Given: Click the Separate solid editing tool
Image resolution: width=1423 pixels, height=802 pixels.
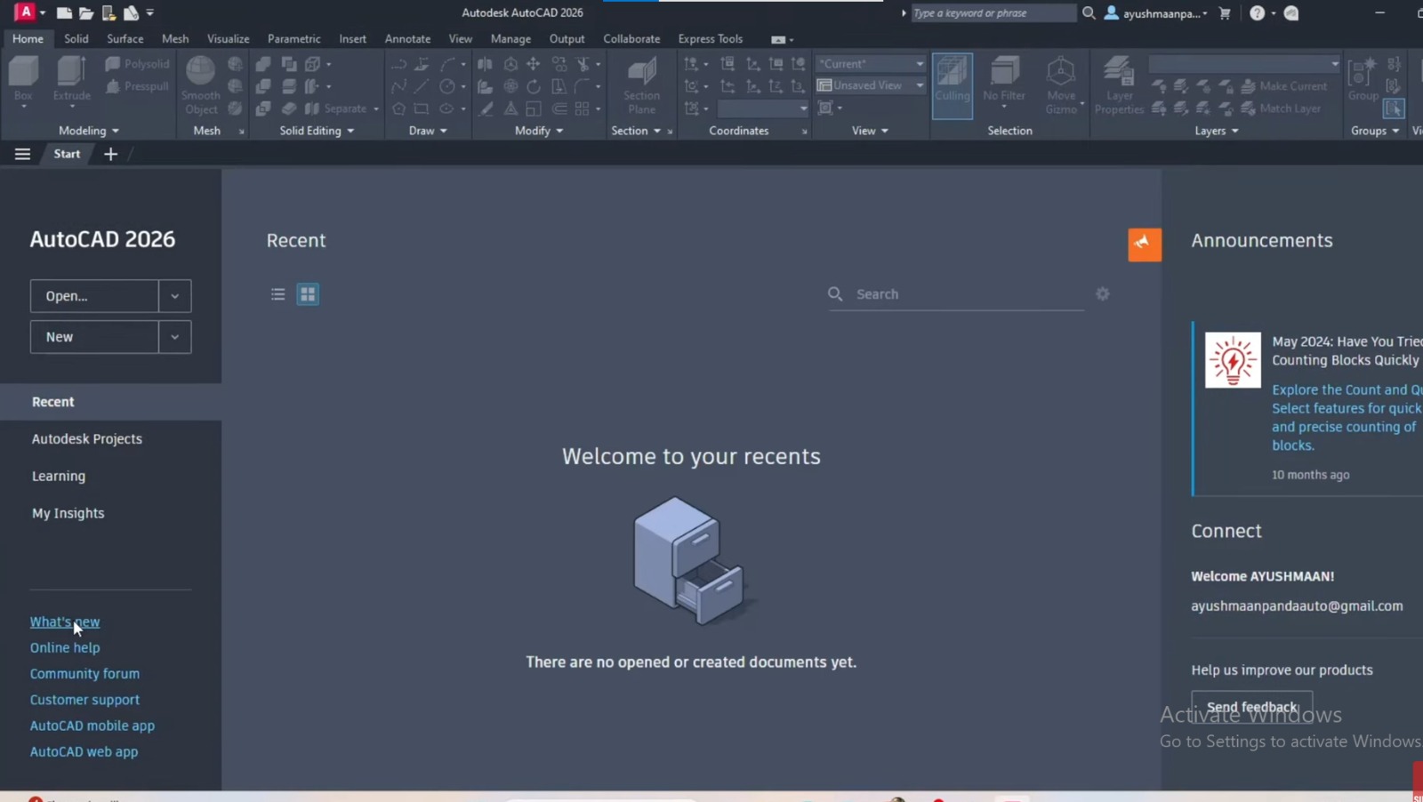Looking at the screenshot, I should [337, 108].
